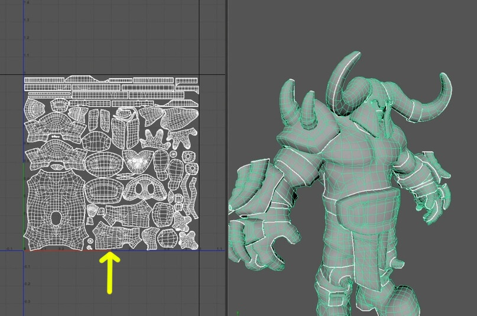
Task: Click the '1.4' label on the vertical UV axis
Action: (x=26, y=2)
